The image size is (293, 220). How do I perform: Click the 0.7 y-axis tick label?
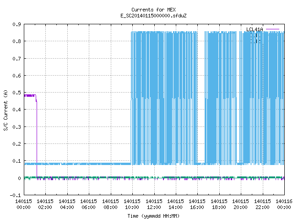(16, 59)
